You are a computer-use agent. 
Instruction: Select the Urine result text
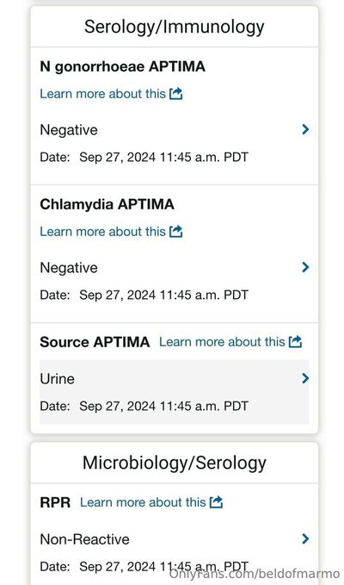[58, 379]
